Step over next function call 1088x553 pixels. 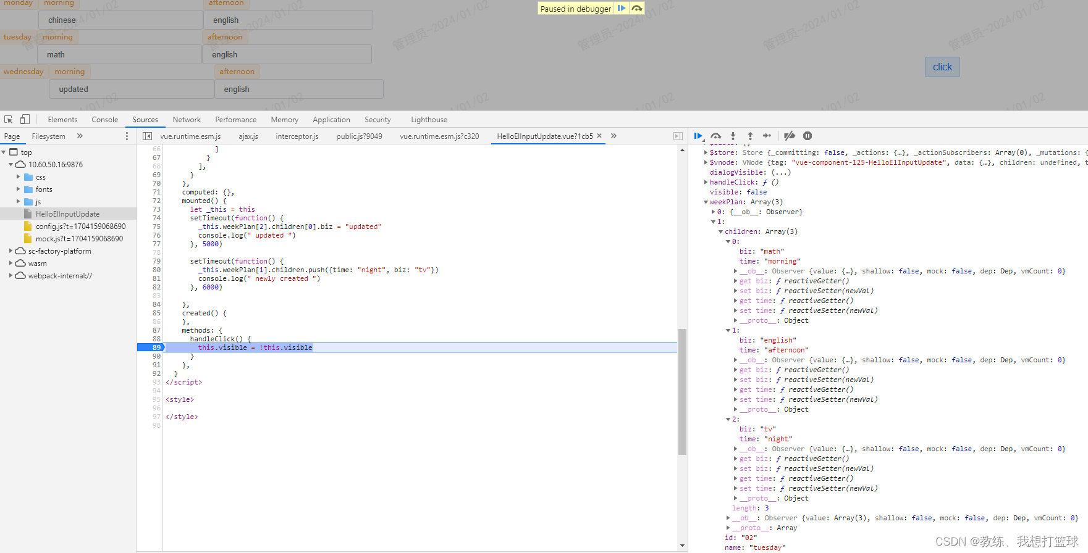pyautogui.click(x=716, y=136)
